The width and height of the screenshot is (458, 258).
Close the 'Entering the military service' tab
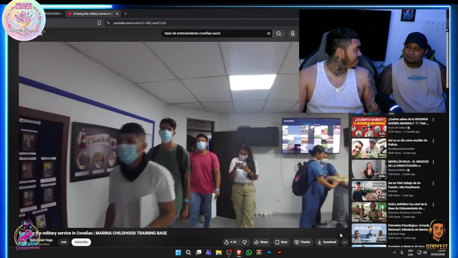[117, 14]
